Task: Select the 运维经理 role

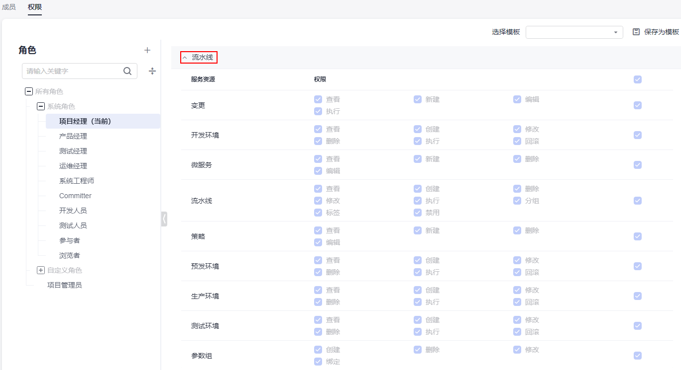Action: [73, 166]
